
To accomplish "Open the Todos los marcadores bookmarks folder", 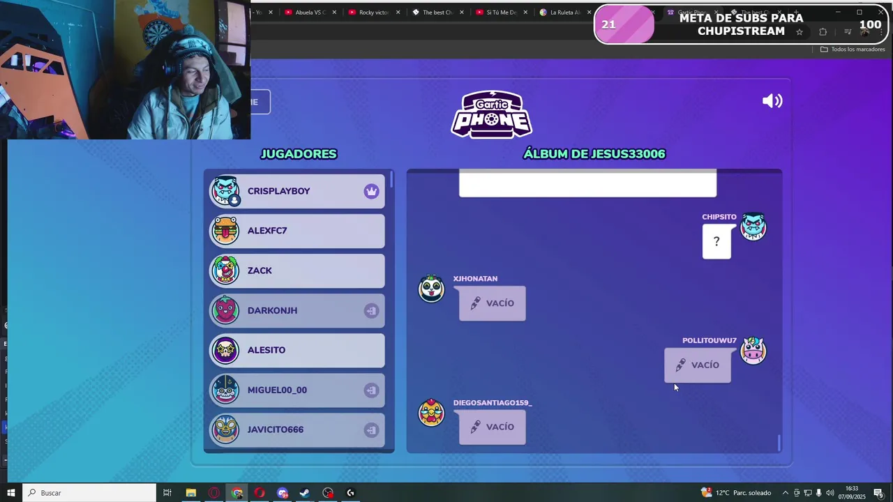I will (x=853, y=50).
